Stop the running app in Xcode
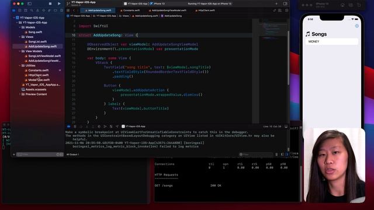 (50, 3)
